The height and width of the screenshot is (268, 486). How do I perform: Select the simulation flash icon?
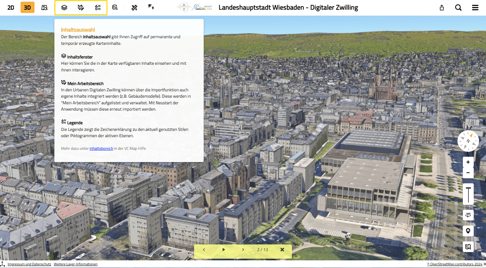tap(151, 7)
